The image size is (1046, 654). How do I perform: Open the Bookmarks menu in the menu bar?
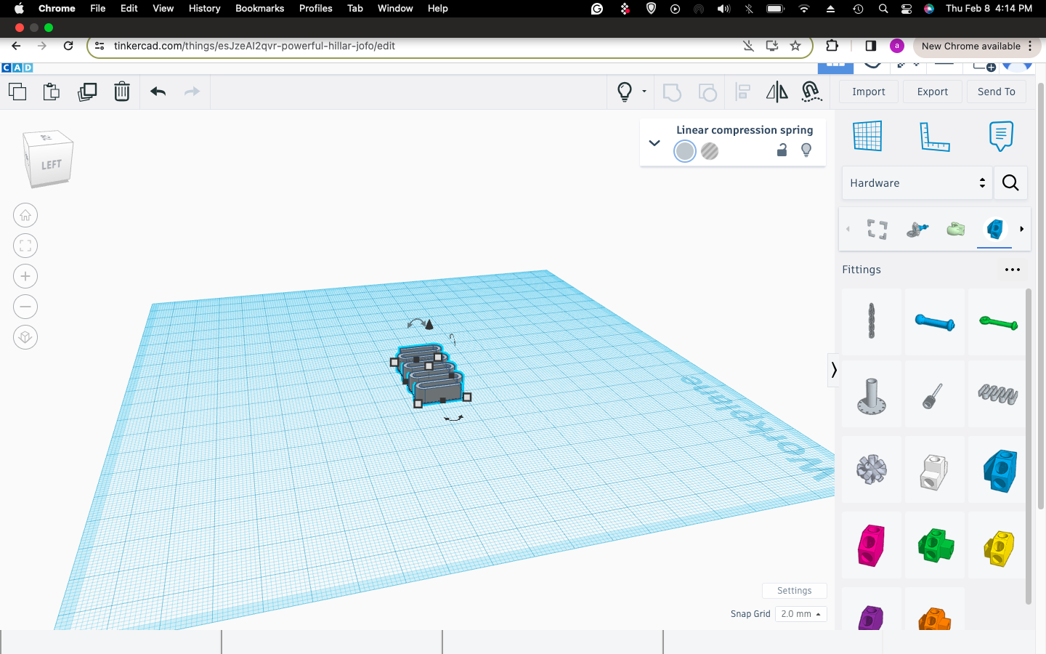click(x=259, y=8)
